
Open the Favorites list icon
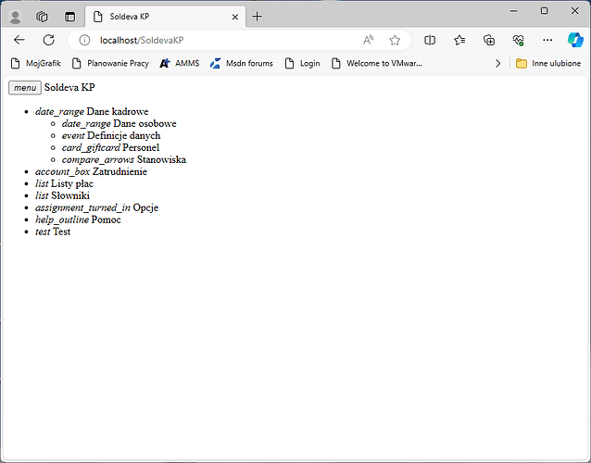point(459,40)
